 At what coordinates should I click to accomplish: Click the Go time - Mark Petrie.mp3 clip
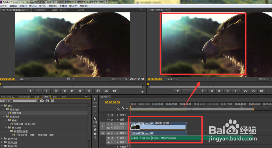176,138
